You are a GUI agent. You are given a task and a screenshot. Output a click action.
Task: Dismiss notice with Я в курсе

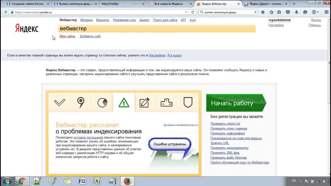[x=174, y=55]
